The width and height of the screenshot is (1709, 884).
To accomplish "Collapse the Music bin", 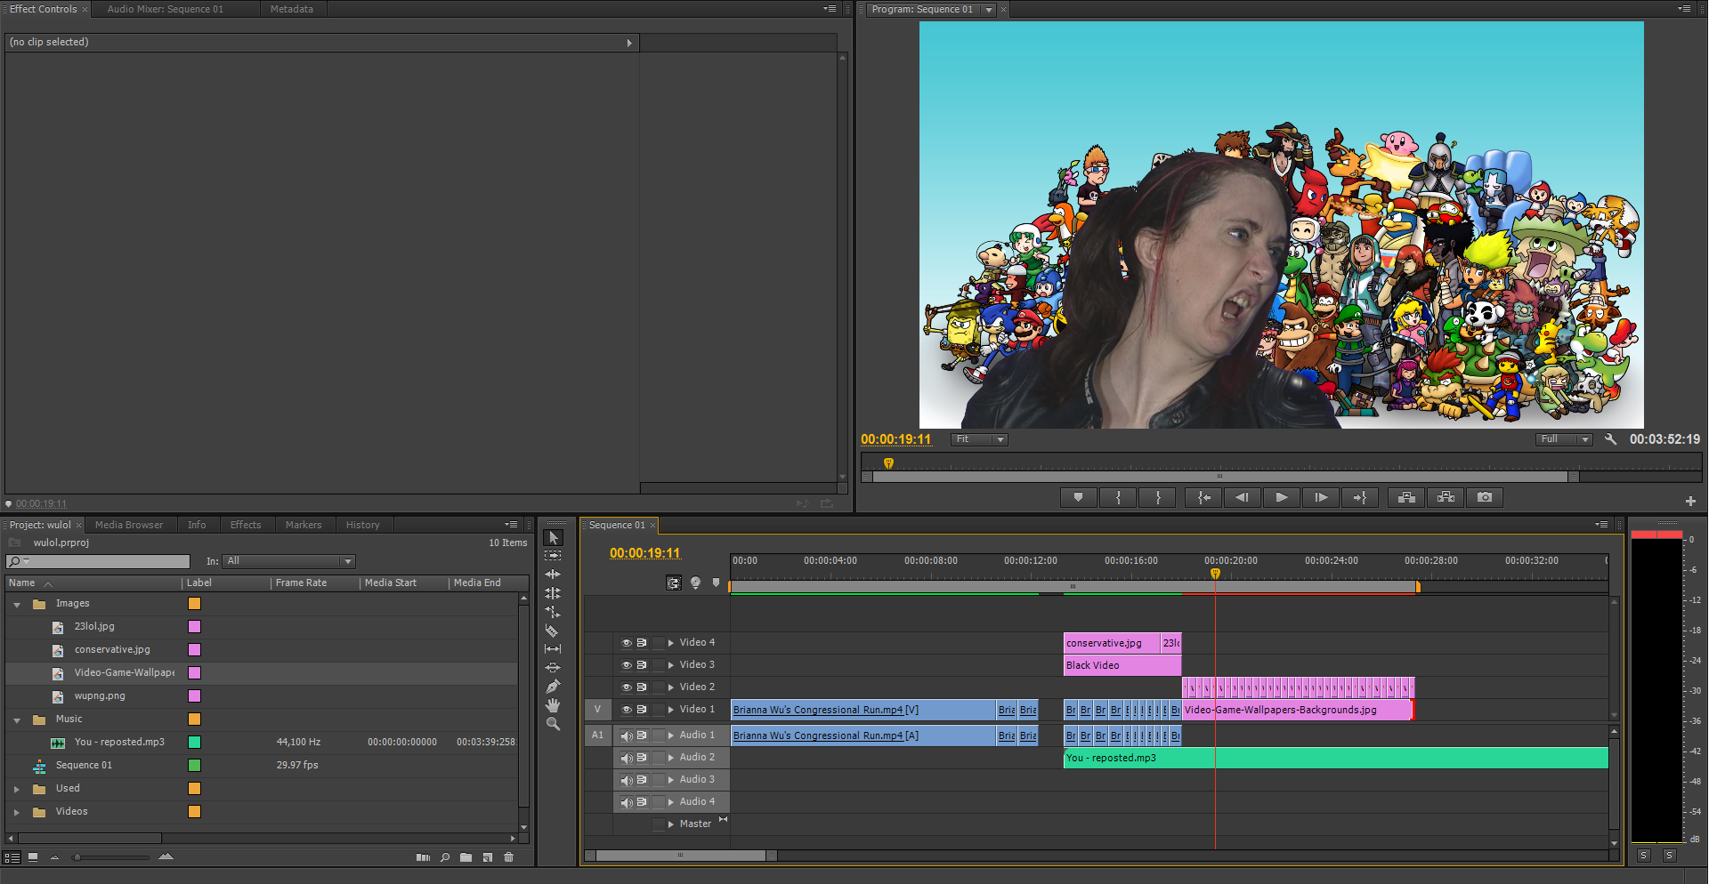I will point(17,720).
